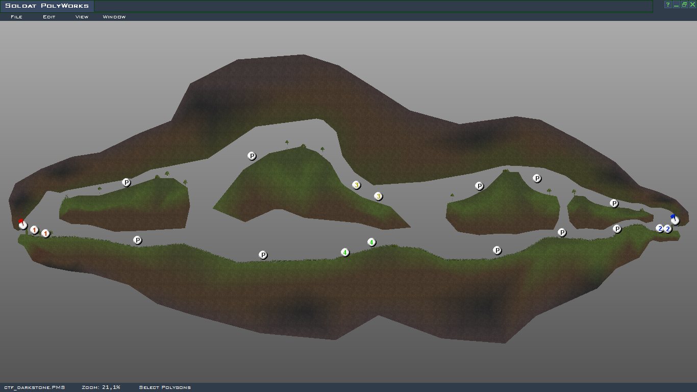This screenshot has height=392, width=697.
Task: Open the Edit menu
Action: [49, 17]
